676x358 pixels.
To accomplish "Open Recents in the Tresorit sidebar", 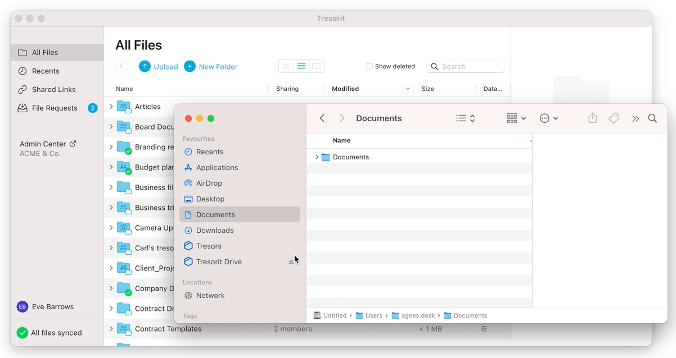I will [x=57, y=71].
